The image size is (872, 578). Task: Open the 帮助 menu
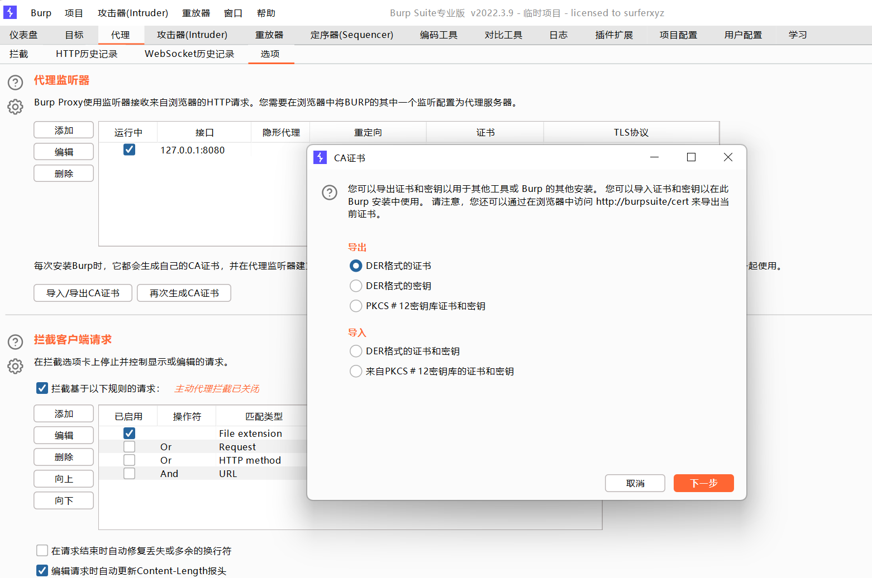pyautogui.click(x=266, y=13)
